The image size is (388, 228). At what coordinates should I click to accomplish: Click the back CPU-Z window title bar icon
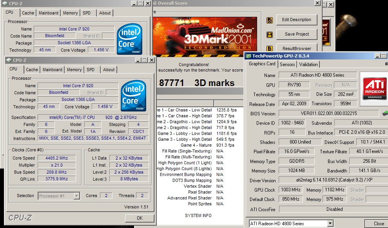coord(5,4)
